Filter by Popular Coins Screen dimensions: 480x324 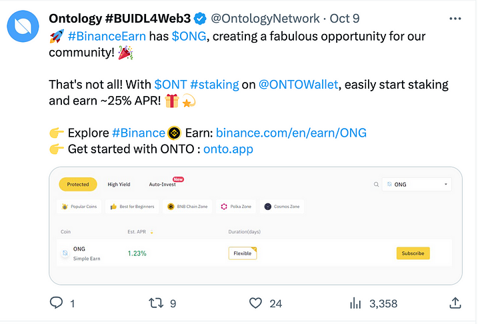tap(79, 207)
